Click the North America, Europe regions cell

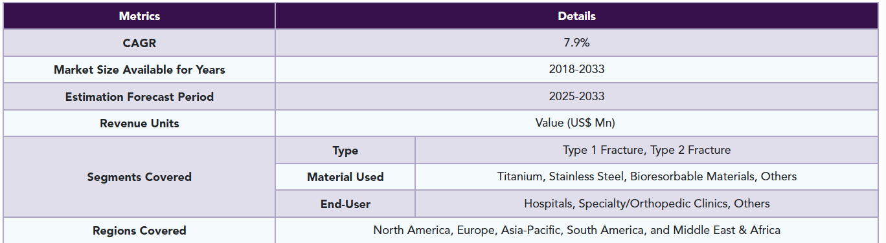(577, 231)
